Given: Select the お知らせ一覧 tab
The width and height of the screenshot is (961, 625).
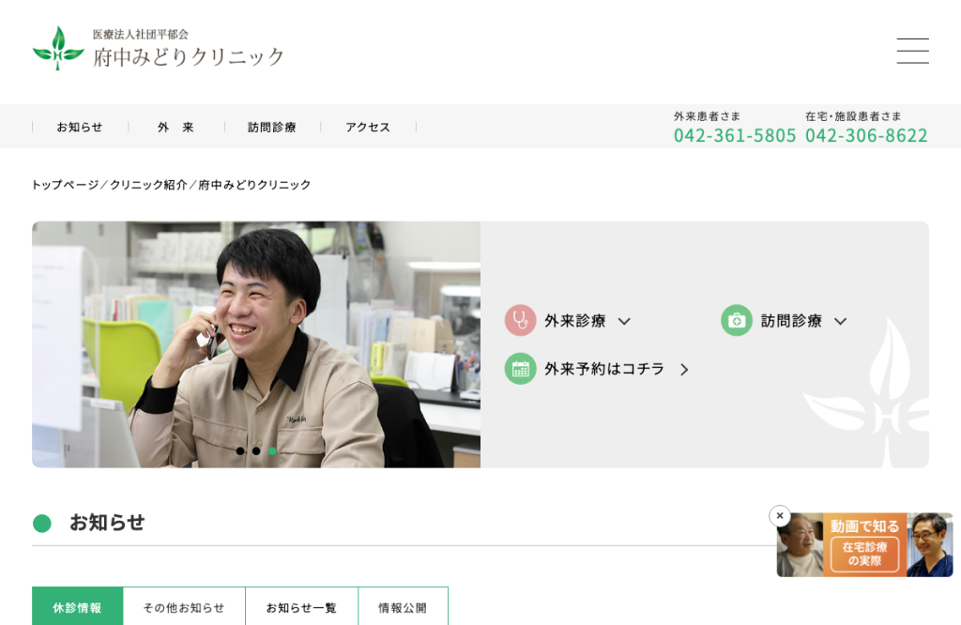Looking at the screenshot, I should click(301, 606).
